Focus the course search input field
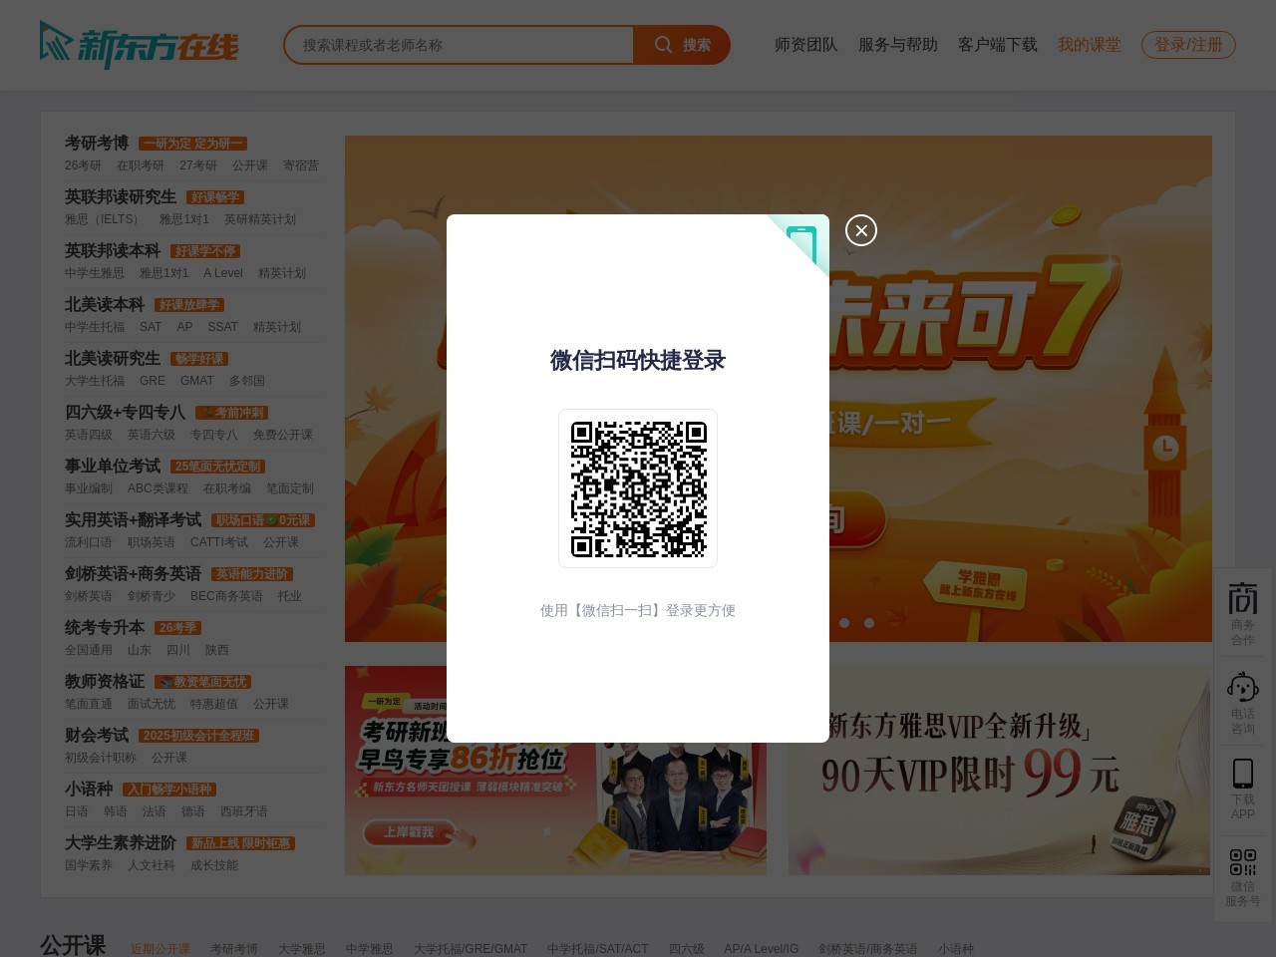Screen dimensions: 1276x957 pos(459,45)
